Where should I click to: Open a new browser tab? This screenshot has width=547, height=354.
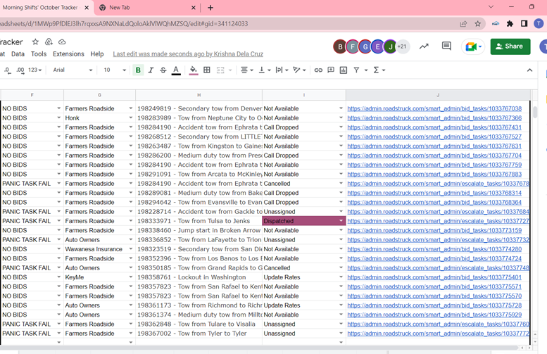click(x=210, y=8)
